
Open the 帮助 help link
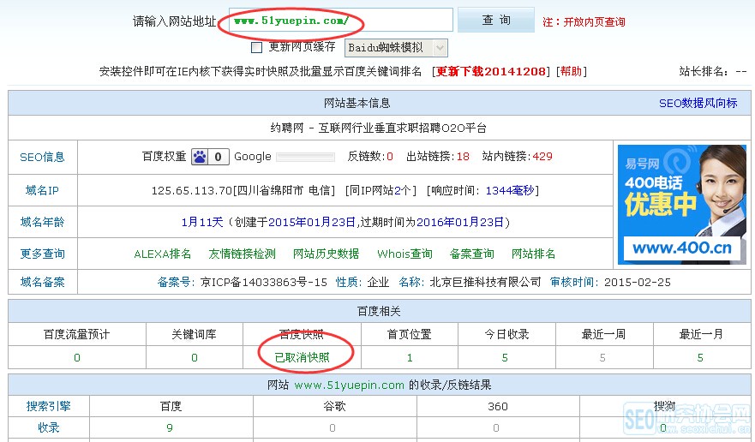(571, 71)
